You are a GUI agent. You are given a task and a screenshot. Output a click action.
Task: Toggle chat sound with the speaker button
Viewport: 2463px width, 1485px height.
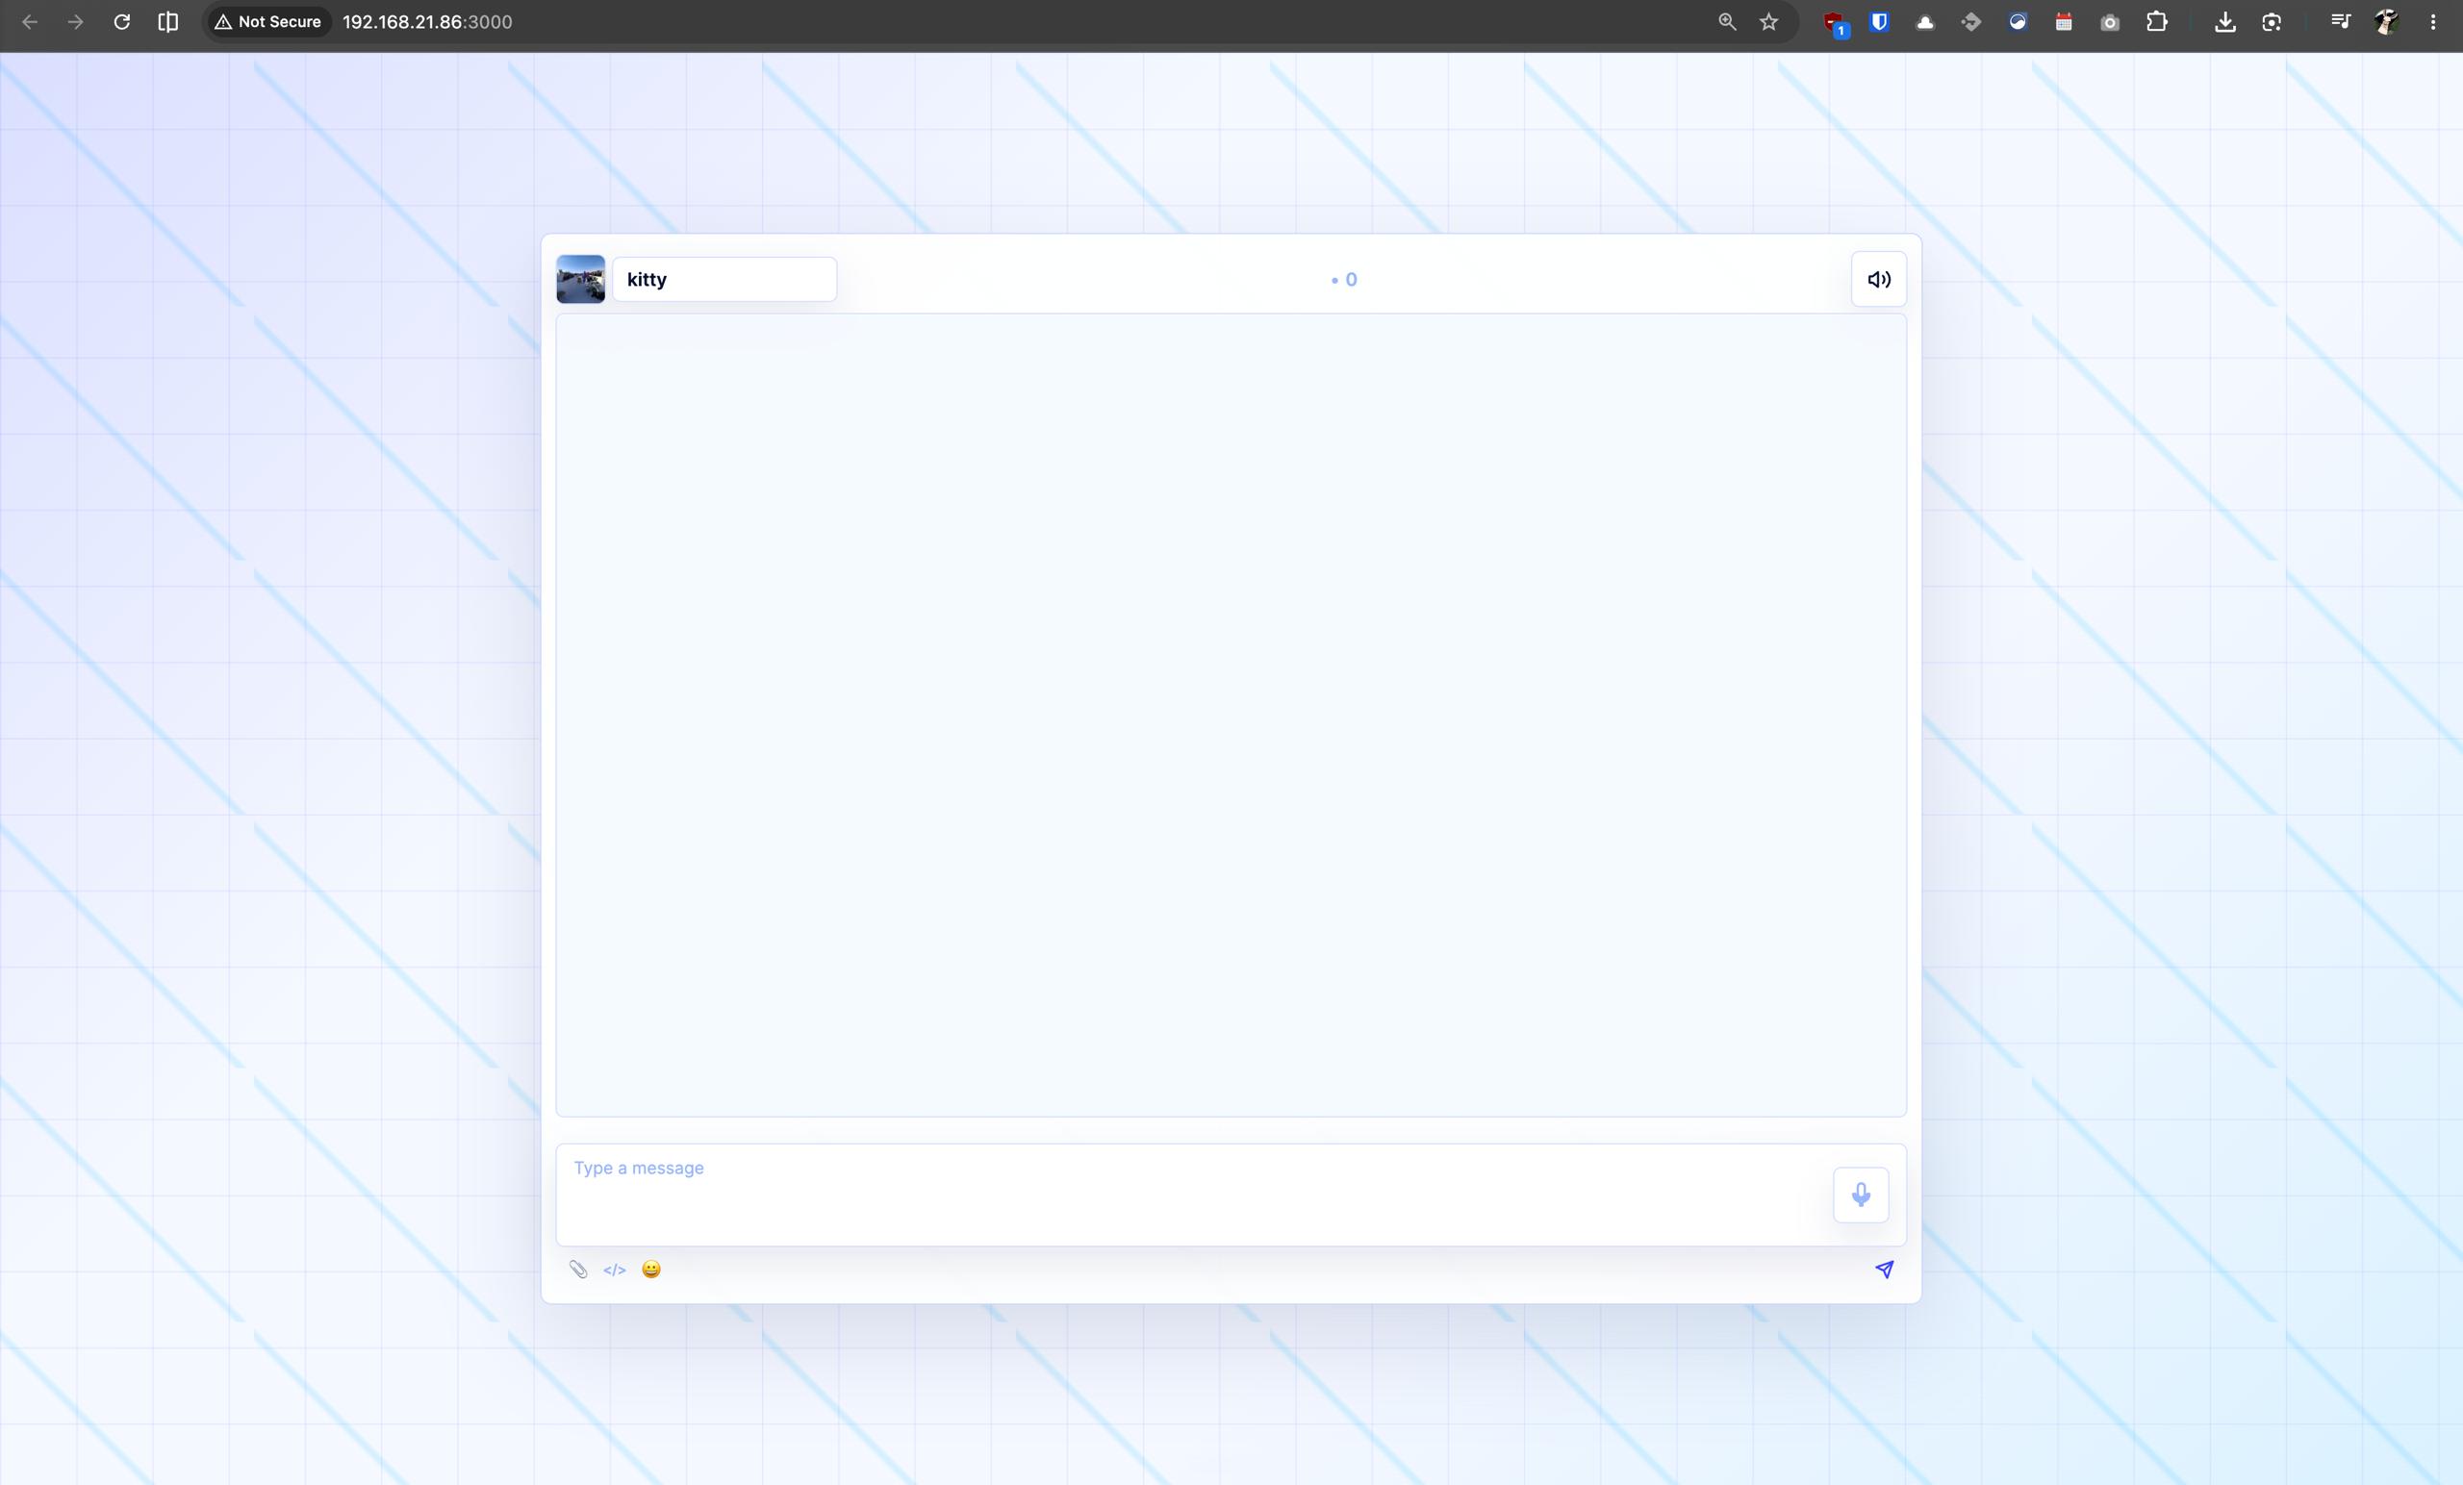pyautogui.click(x=1878, y=279)
